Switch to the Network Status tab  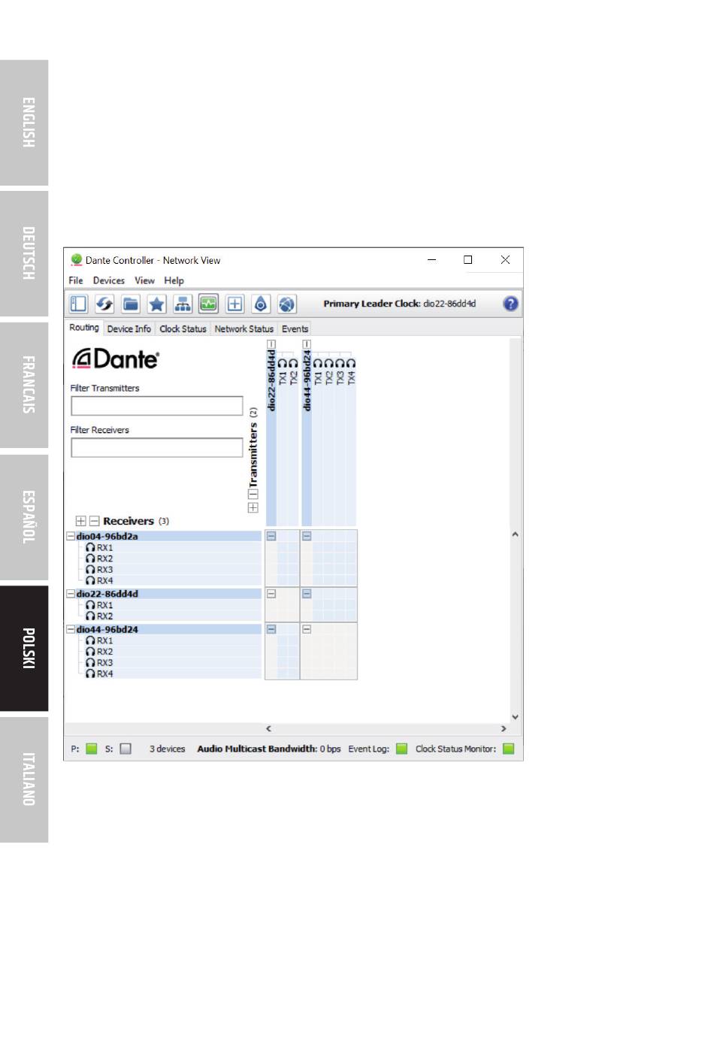coord(244,328)
